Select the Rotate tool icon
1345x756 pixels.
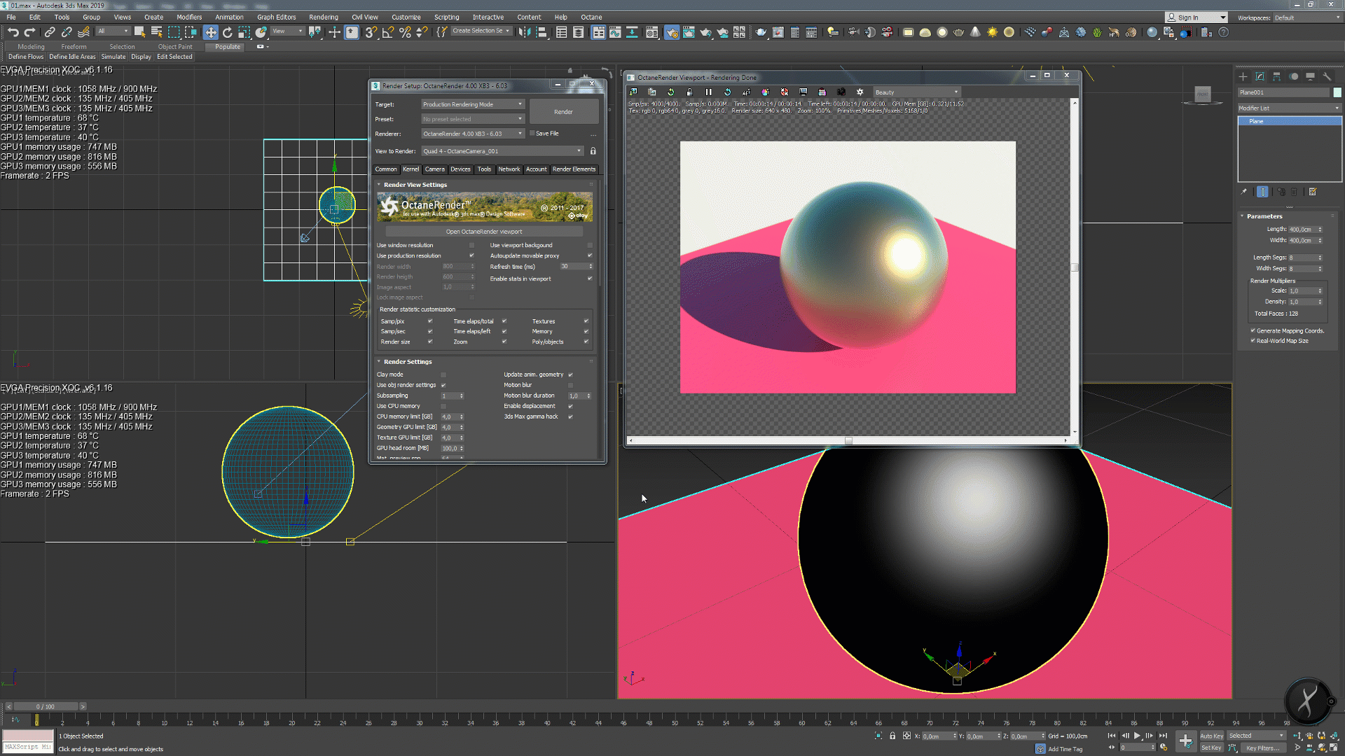227,32
